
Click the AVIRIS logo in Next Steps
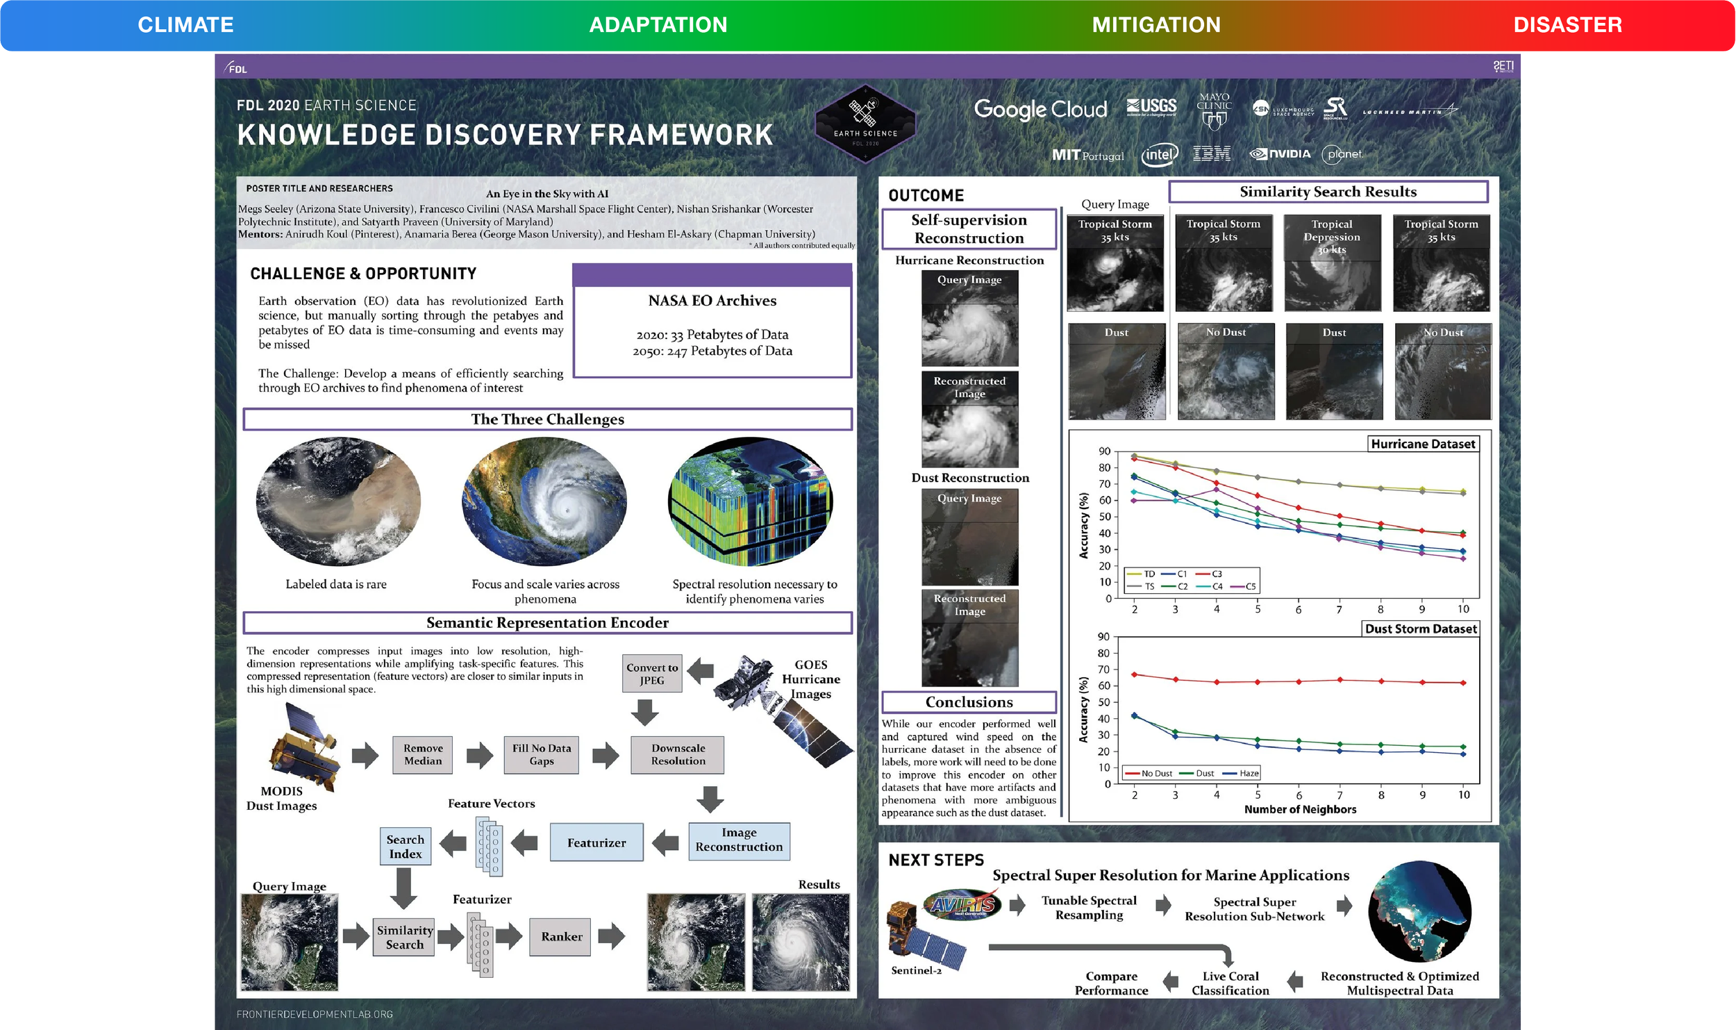click(962, 904)
